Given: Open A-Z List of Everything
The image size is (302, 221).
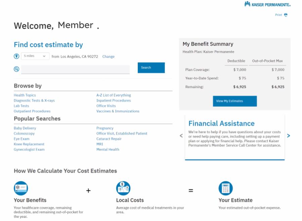Looking at the screenshot, I should coord(114,95).
